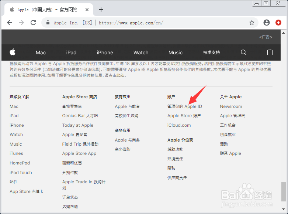Click the Watch link under 选购及了解
This screenshot has width=288, height=214.
click(16, 135)
